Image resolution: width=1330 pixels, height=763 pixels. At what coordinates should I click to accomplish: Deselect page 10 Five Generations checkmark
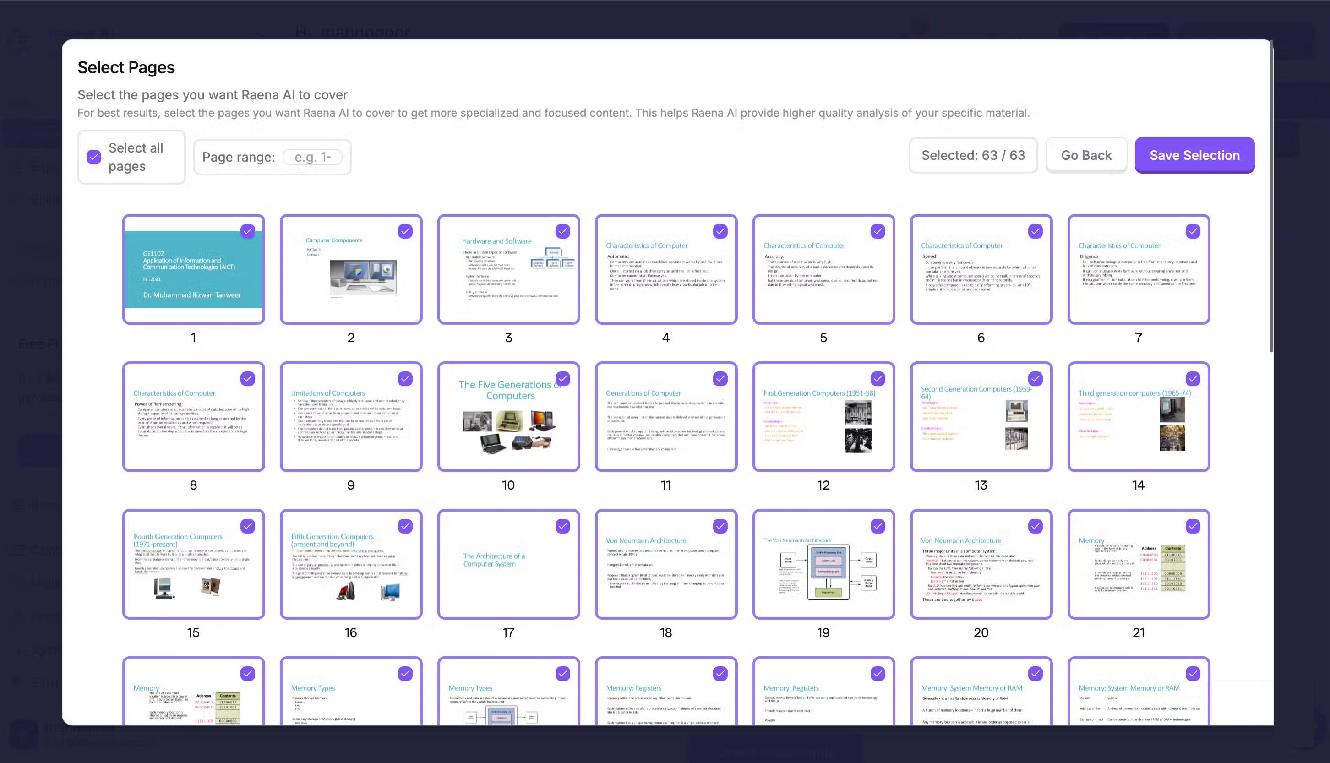562,378
